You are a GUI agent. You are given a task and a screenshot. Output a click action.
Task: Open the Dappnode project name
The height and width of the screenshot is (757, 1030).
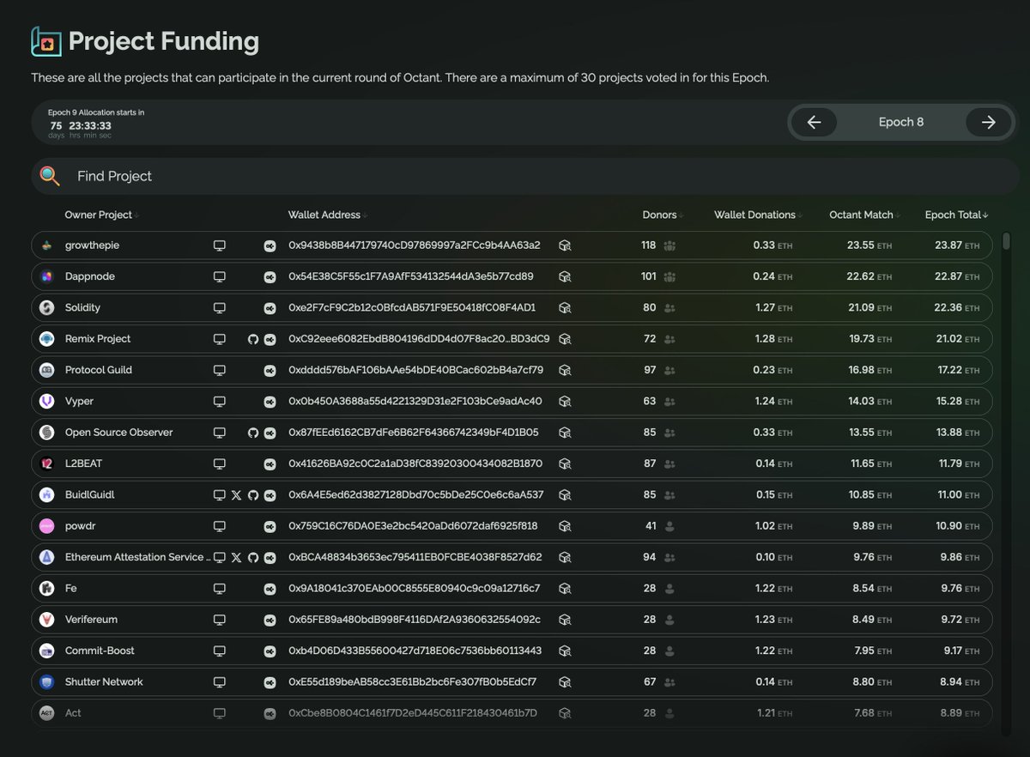(90, 276)
